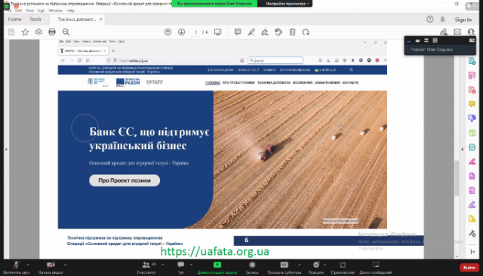Click the page number field showing 5
The width and height of the screenshot is (483, 276).
point(196,32)
